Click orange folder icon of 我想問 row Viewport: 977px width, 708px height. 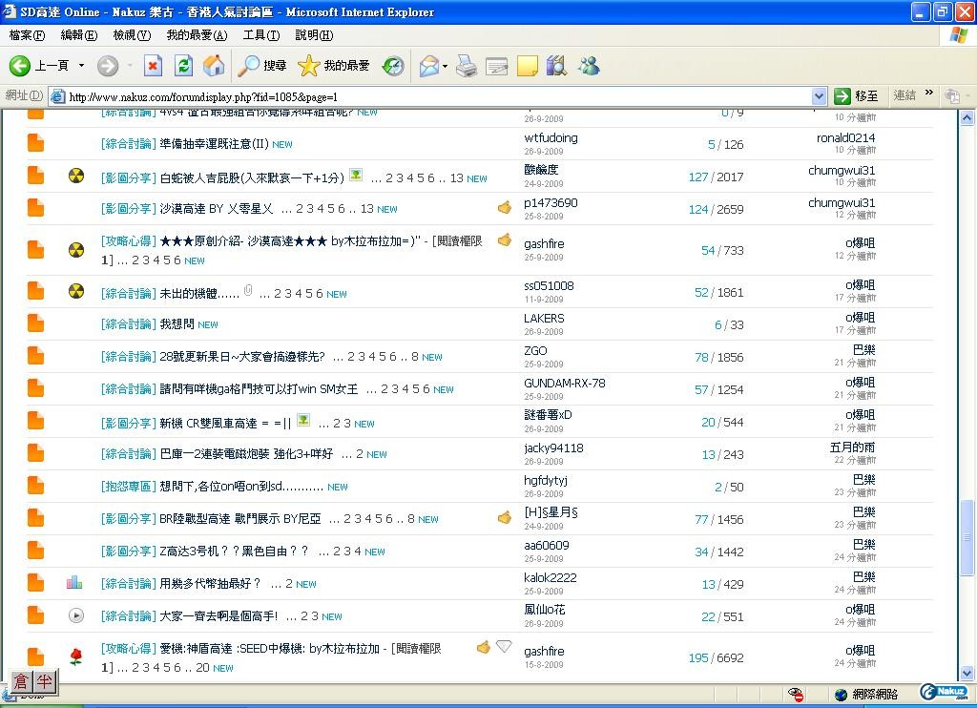[35, 324]
